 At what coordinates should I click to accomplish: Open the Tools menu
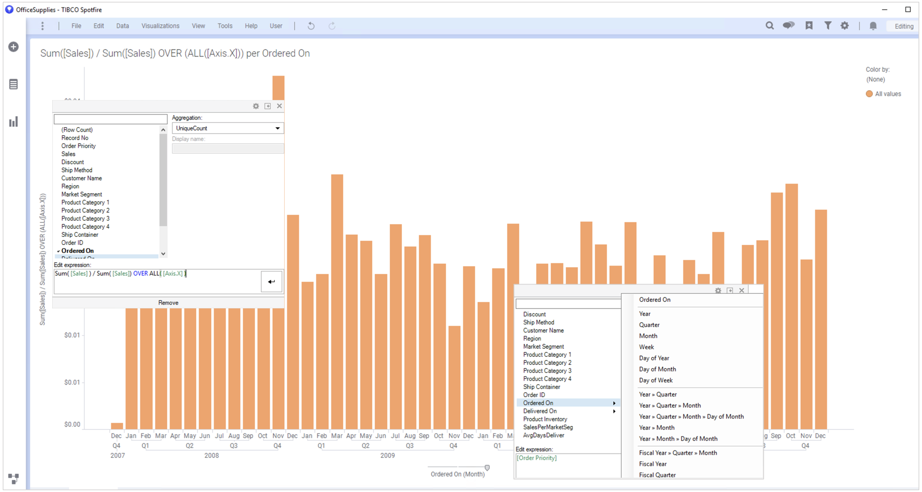[225, 26]
